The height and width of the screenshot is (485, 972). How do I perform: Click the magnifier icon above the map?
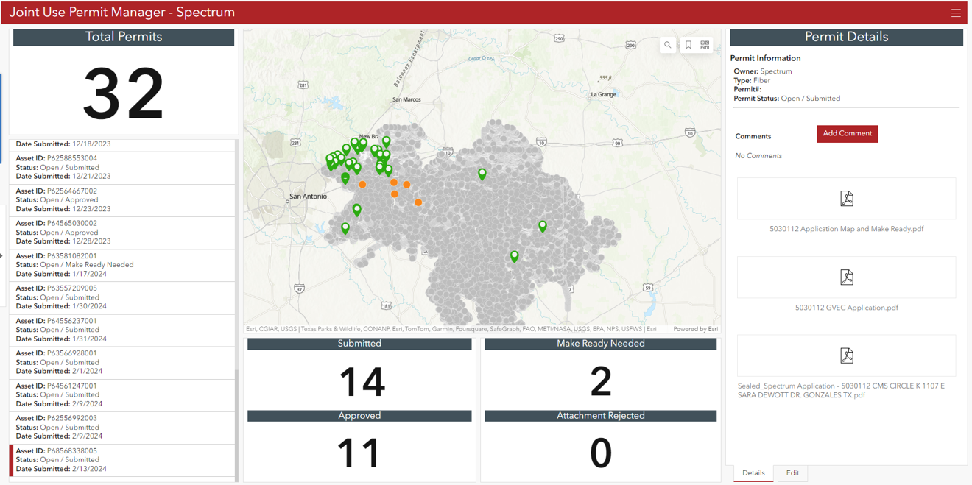tap(667, 44)
